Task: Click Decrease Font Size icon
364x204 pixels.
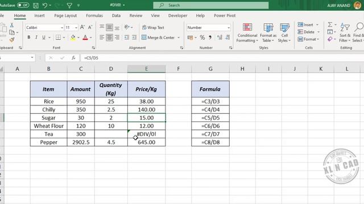Action: click(90, 27)
